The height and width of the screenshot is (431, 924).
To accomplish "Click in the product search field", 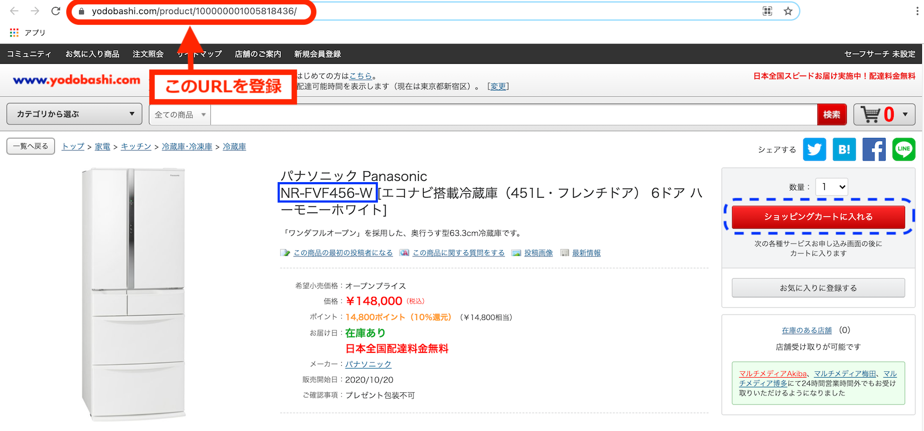I will tap(512, 115).
